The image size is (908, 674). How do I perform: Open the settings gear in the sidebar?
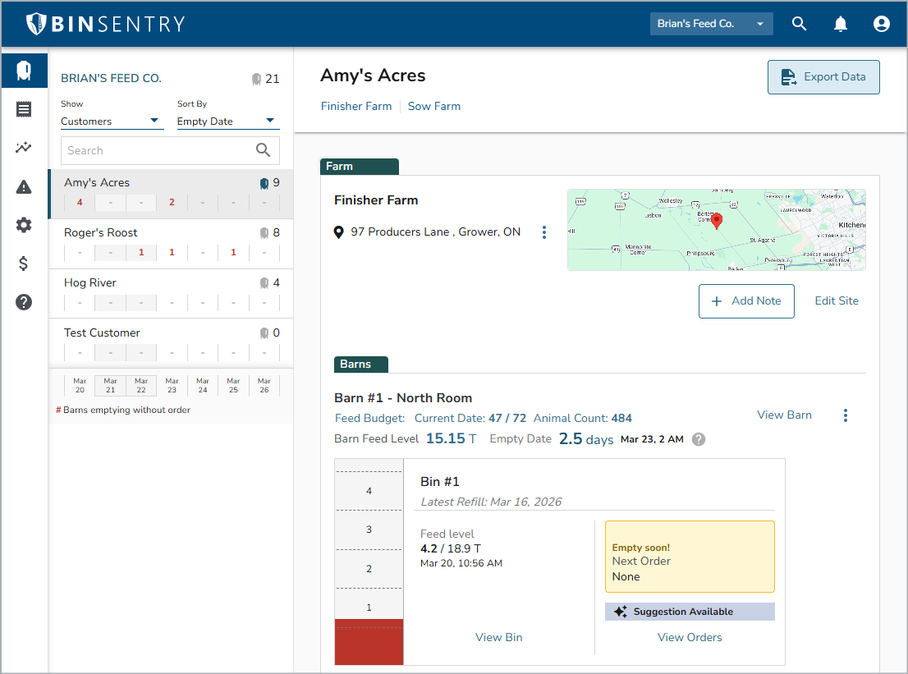click(24, 225)
